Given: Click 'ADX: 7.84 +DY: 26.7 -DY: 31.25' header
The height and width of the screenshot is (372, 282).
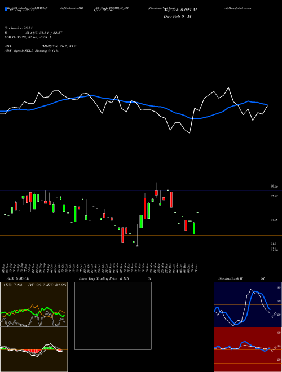Looking at the screenshot, I should (x=34, y=285).
